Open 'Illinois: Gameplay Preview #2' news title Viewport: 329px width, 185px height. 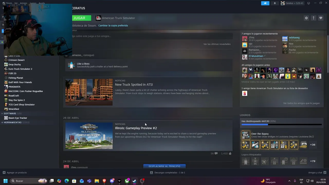[x=136, y=128]
